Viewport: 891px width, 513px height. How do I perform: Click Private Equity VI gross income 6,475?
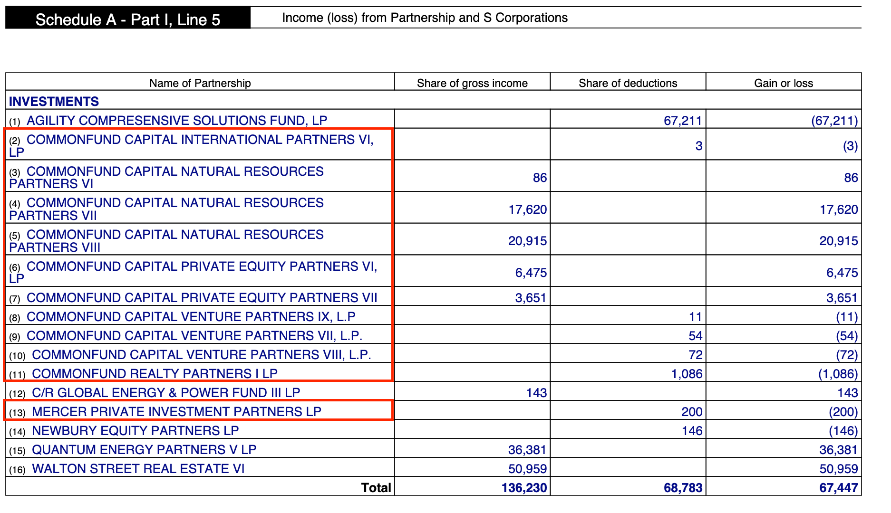[x=531, y=273]
